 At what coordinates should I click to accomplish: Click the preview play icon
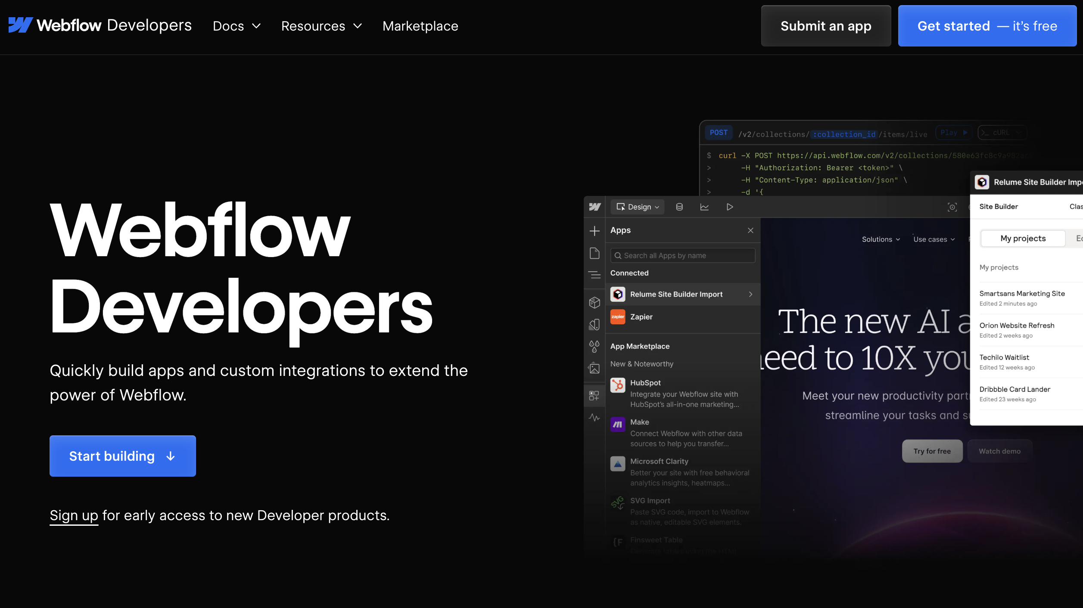coord(729,207)
